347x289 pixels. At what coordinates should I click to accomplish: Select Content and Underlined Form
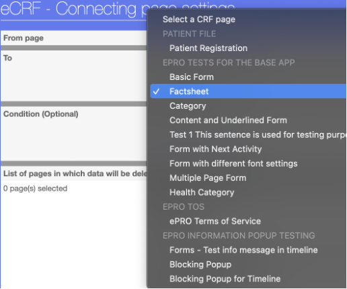coord(248,120)
